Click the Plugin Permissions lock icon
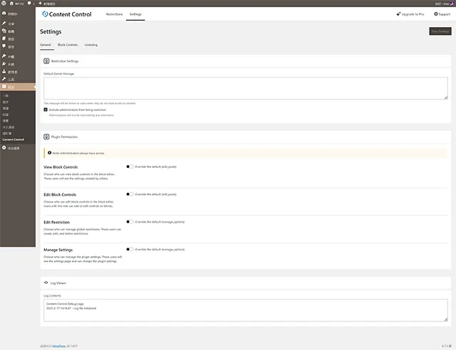 tap(46, 137)
